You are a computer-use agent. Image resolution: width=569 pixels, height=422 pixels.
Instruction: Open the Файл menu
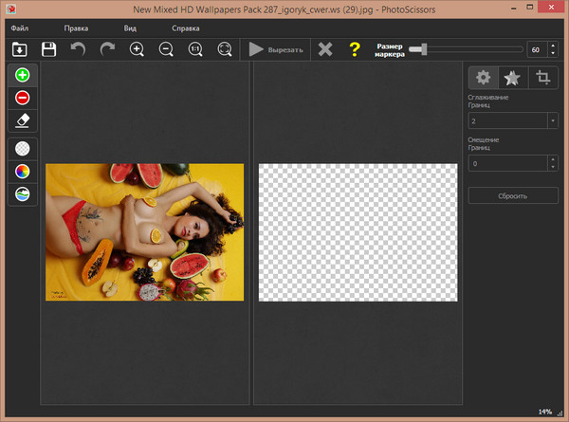(x=20, y=28)
